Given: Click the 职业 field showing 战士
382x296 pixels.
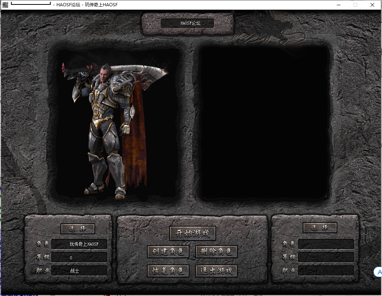Looking at the screenshot, I should pos(79,271).
